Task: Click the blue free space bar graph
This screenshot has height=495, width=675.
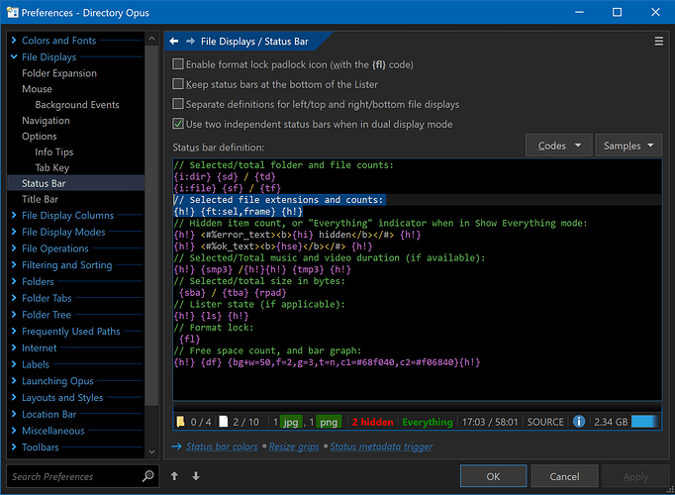Action: pos(644,422)
